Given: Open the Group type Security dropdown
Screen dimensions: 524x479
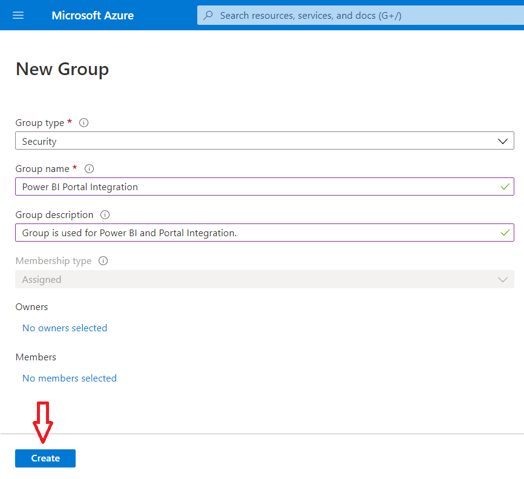Looking at the screenshot, I should click(x=264, y=141).
